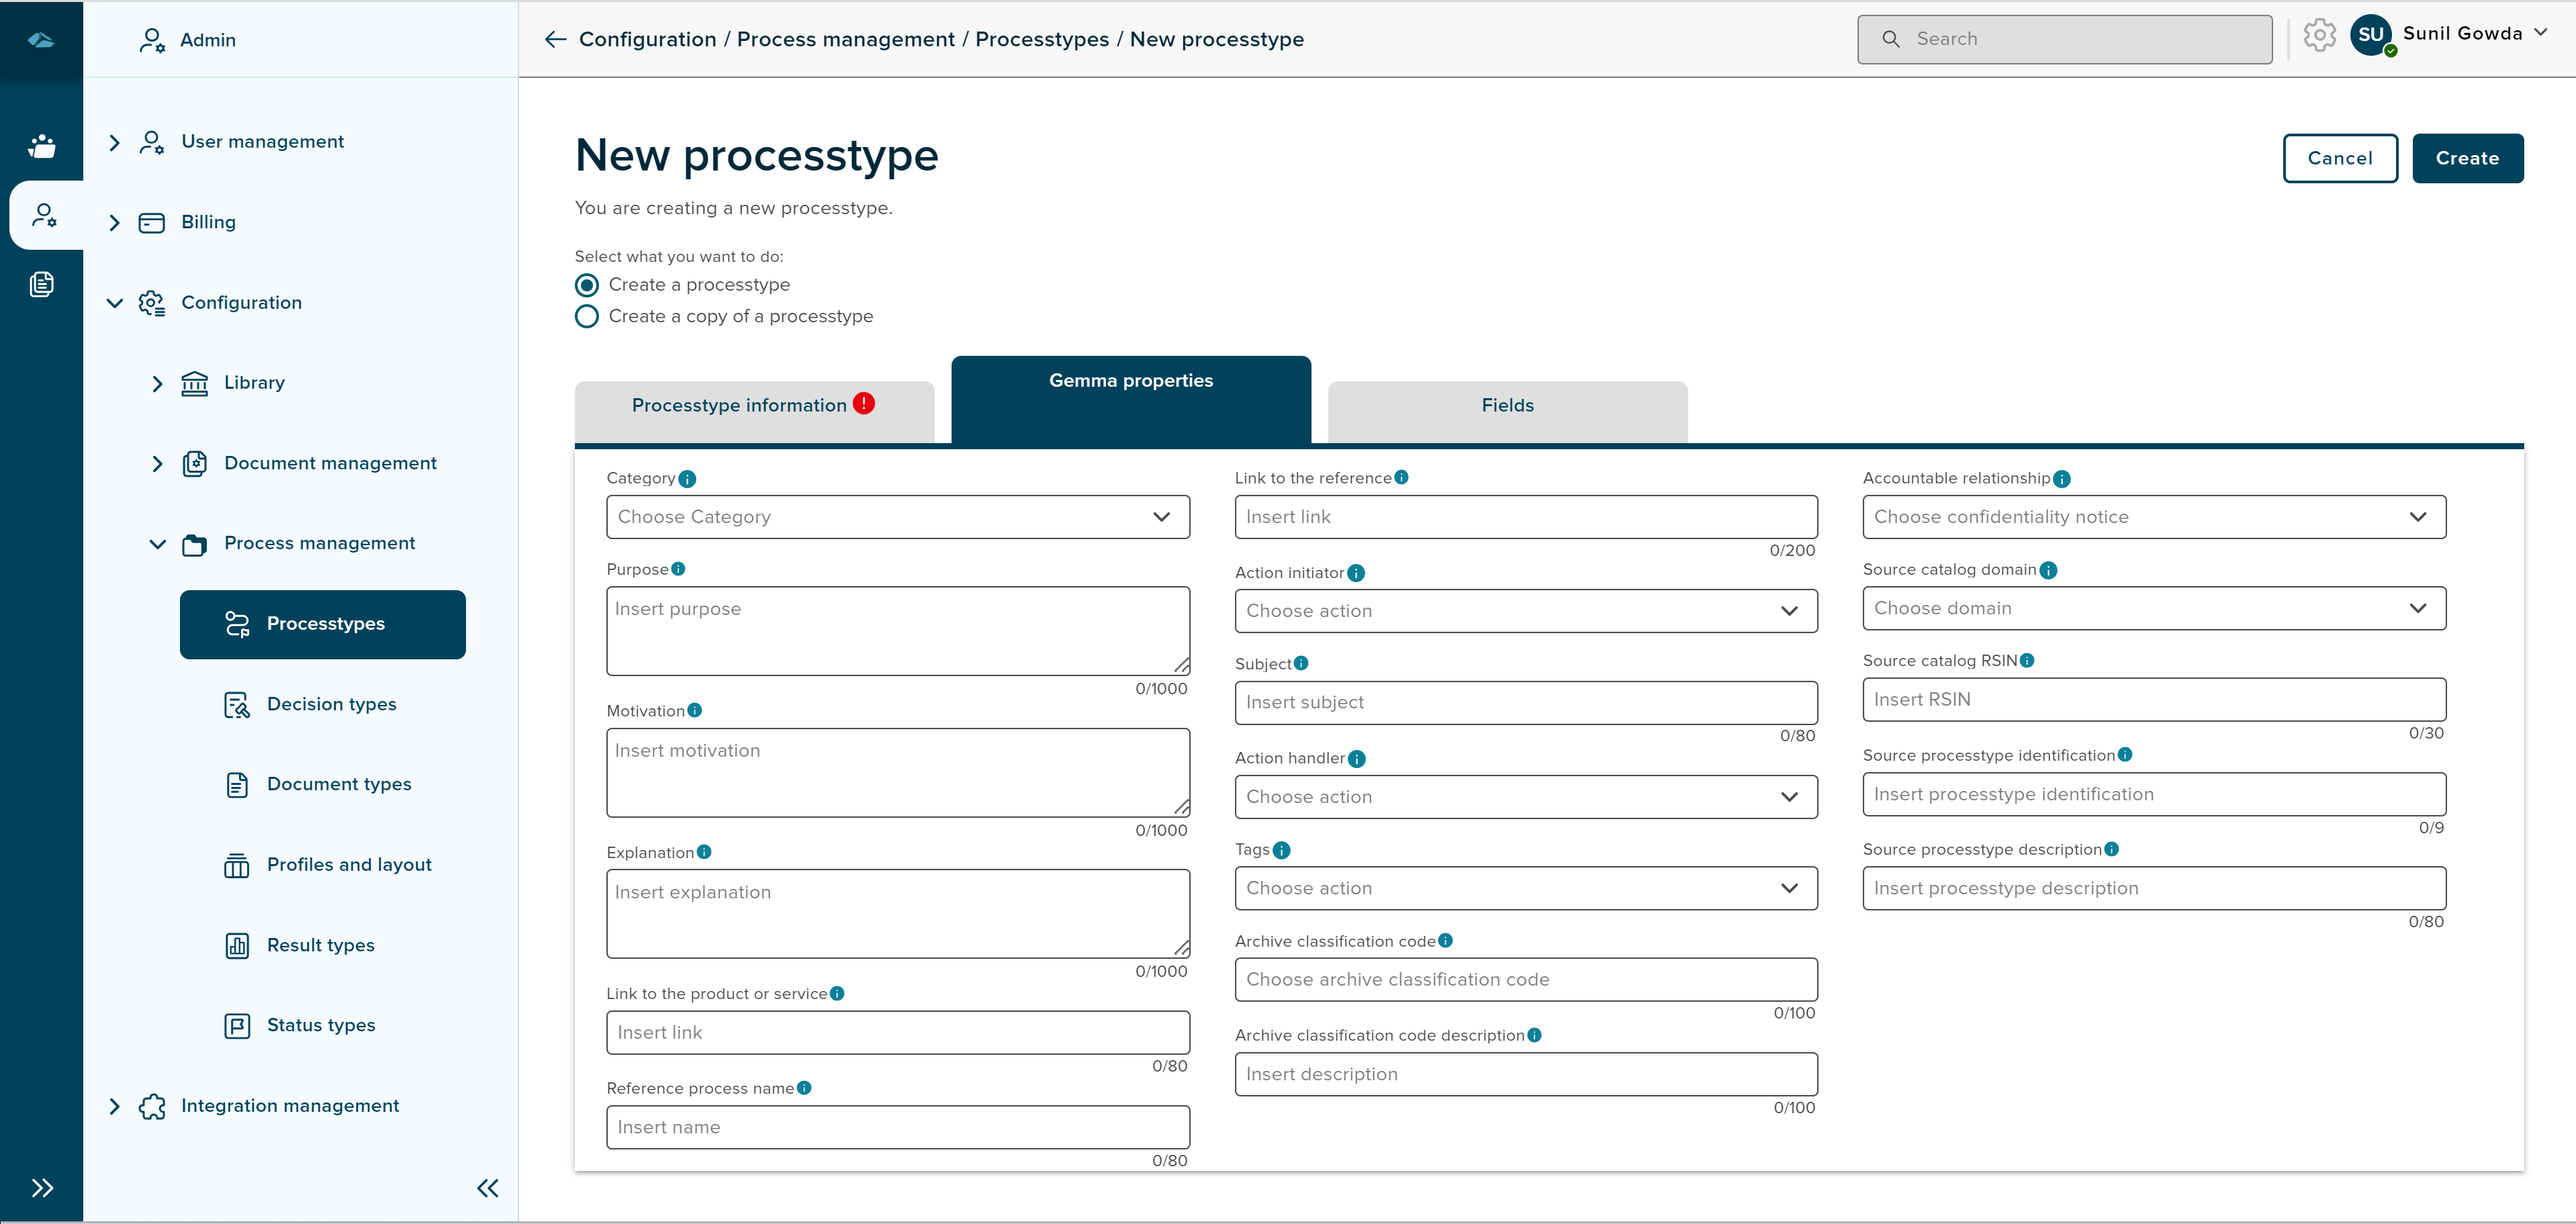The height and width of the screenshot is (1224, 2576).
Task: Select Create a processtype radio button
Action: pos(587,285)
